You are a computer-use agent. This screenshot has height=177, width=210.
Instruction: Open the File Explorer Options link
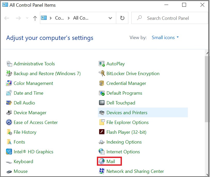point(128,122)
